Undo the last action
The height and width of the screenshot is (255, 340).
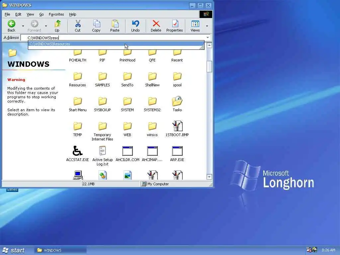135,26
